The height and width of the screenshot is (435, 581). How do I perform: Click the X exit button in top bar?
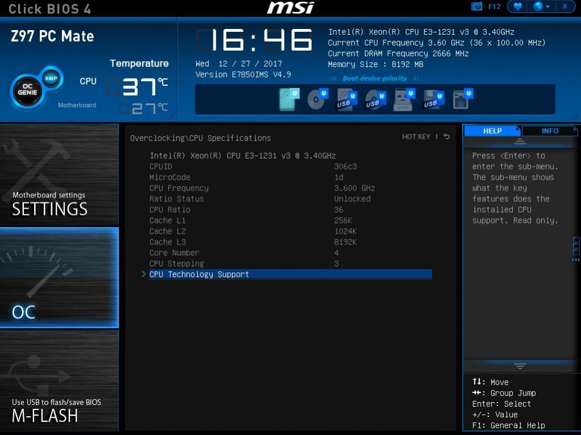coord(564,6)
